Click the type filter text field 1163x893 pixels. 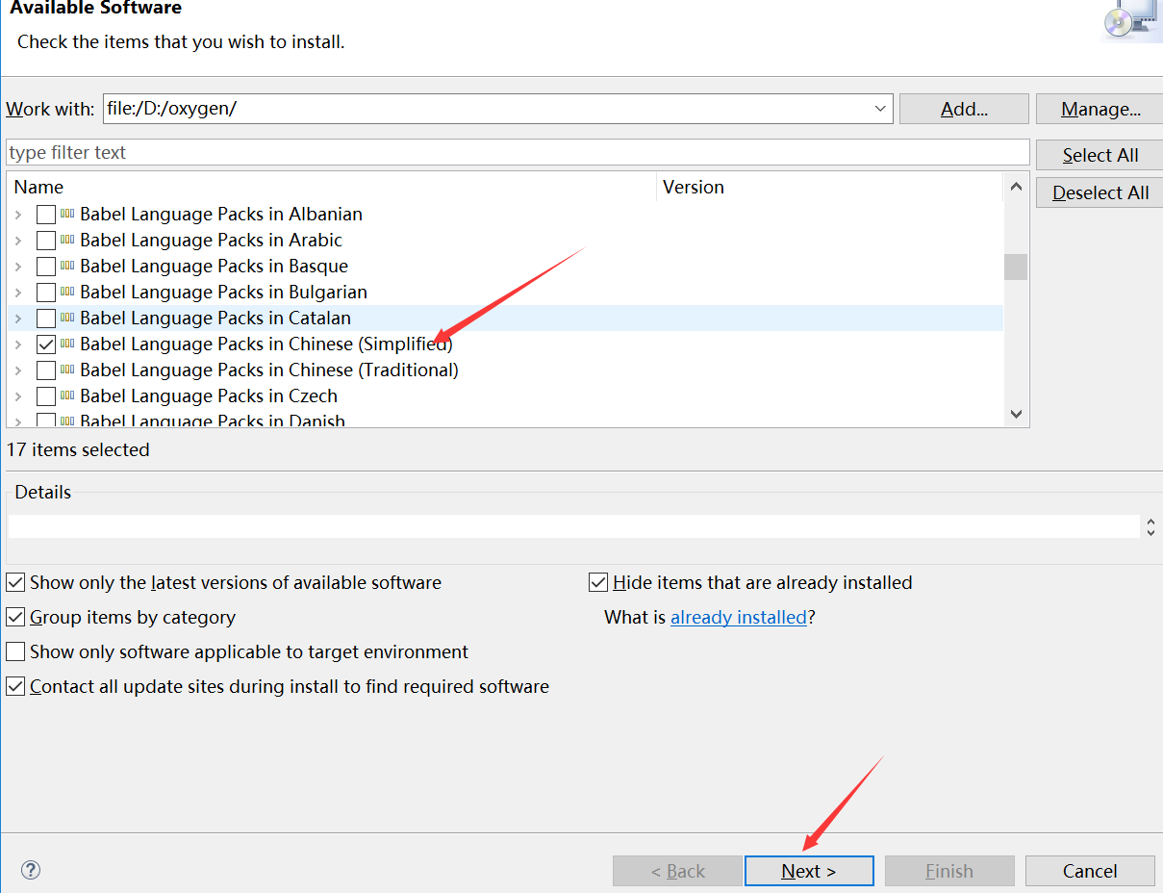[x=518, y=152]
